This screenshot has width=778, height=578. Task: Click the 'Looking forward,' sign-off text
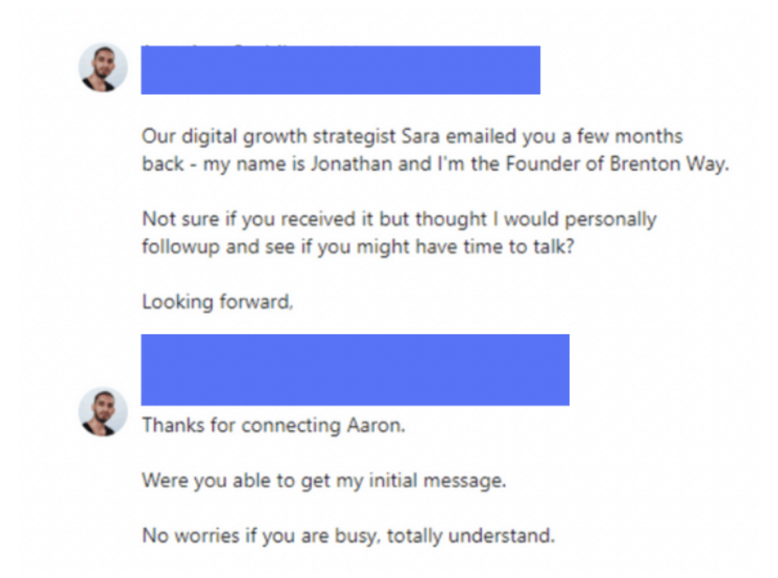tap(217, 303)
